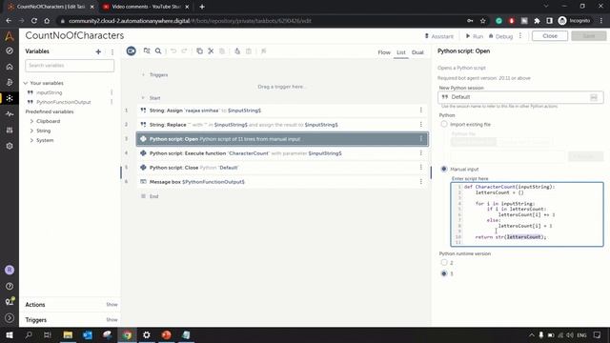This screenshot has height=343, width=610.
Task: Open options menu for inputString variable
Action: [x=112, y=92]
